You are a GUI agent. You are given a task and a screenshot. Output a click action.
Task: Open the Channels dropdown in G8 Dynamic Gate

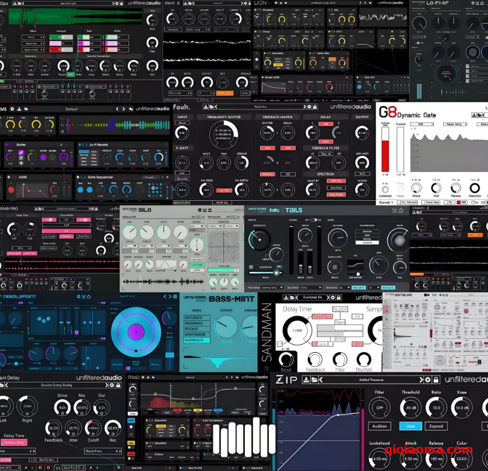point(385,202)
